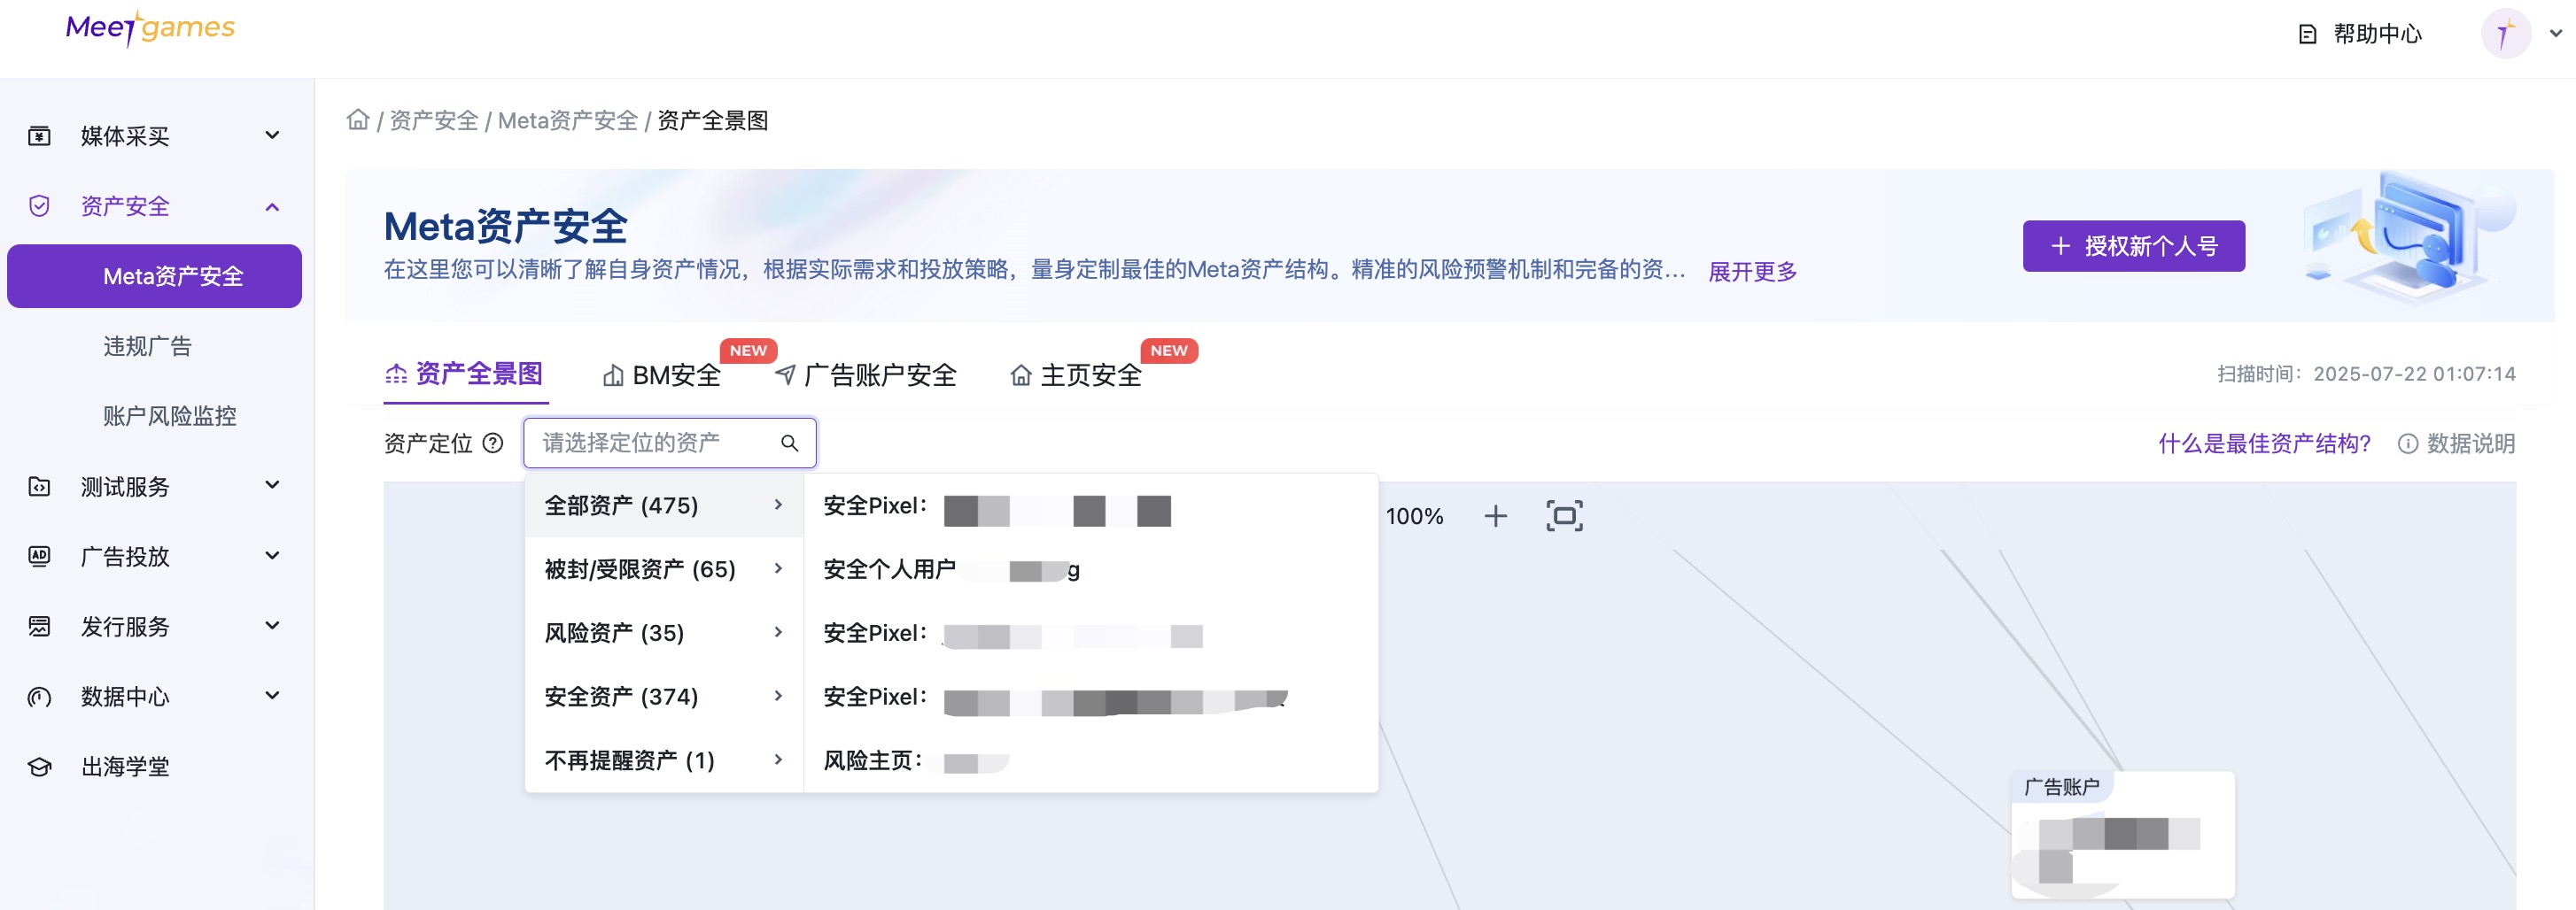
Task: Select 安全资产 (374) category
Action: [x=664, y=697]
